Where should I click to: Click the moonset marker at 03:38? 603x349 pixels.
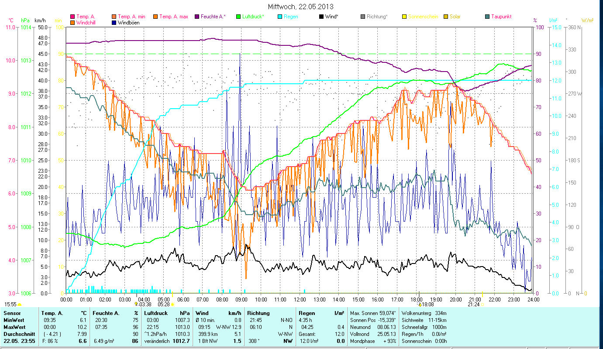(136, 304)
